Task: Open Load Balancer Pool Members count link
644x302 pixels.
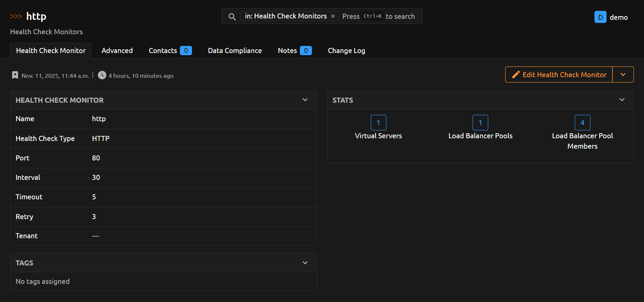Action: click(582, 123)
